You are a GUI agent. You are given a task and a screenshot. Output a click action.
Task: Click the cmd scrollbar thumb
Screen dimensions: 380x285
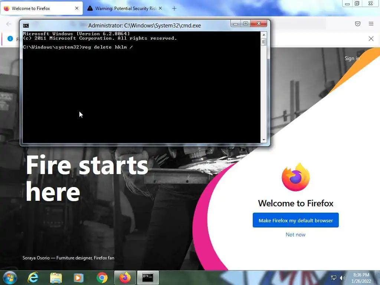coord(264,42)
